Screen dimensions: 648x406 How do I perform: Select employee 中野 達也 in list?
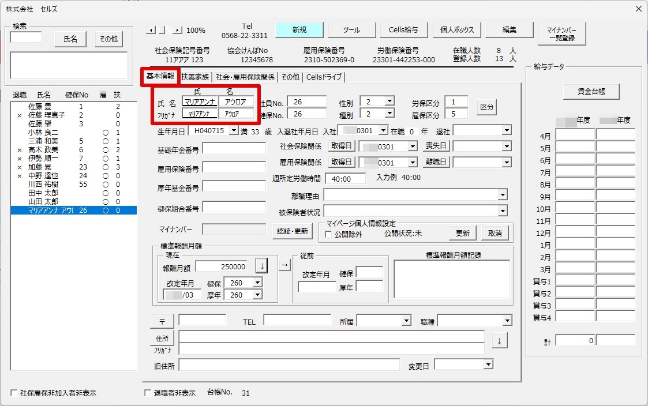pos(73,175)
